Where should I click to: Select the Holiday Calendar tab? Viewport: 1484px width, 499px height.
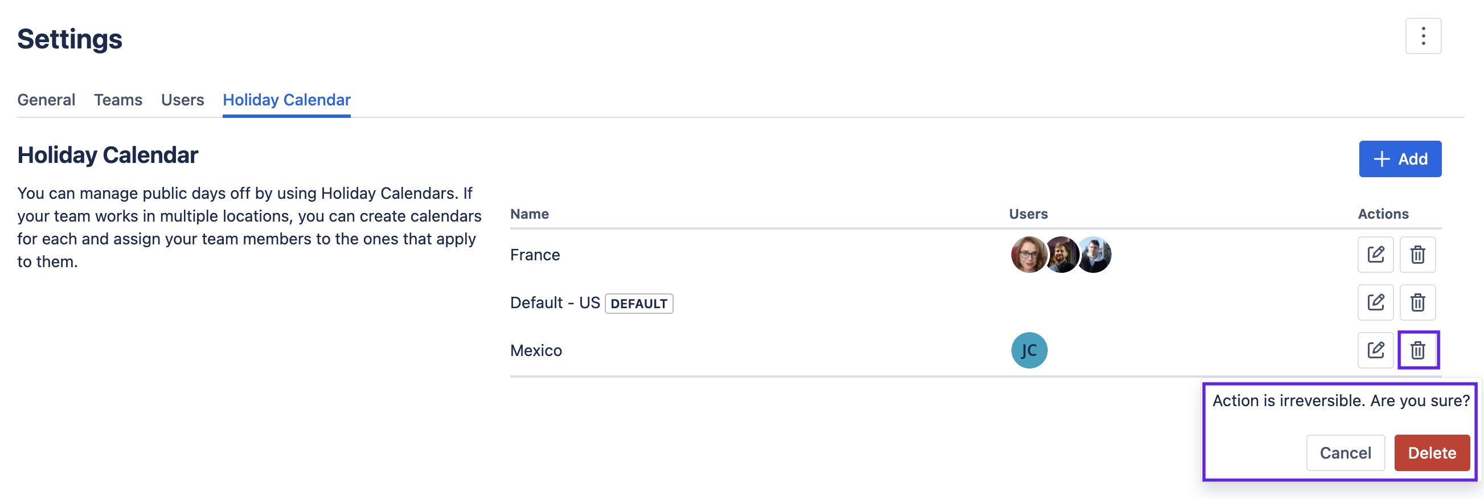tap(286, 100)
